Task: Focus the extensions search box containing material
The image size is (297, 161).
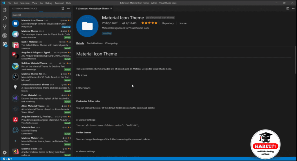Action: 41,15
